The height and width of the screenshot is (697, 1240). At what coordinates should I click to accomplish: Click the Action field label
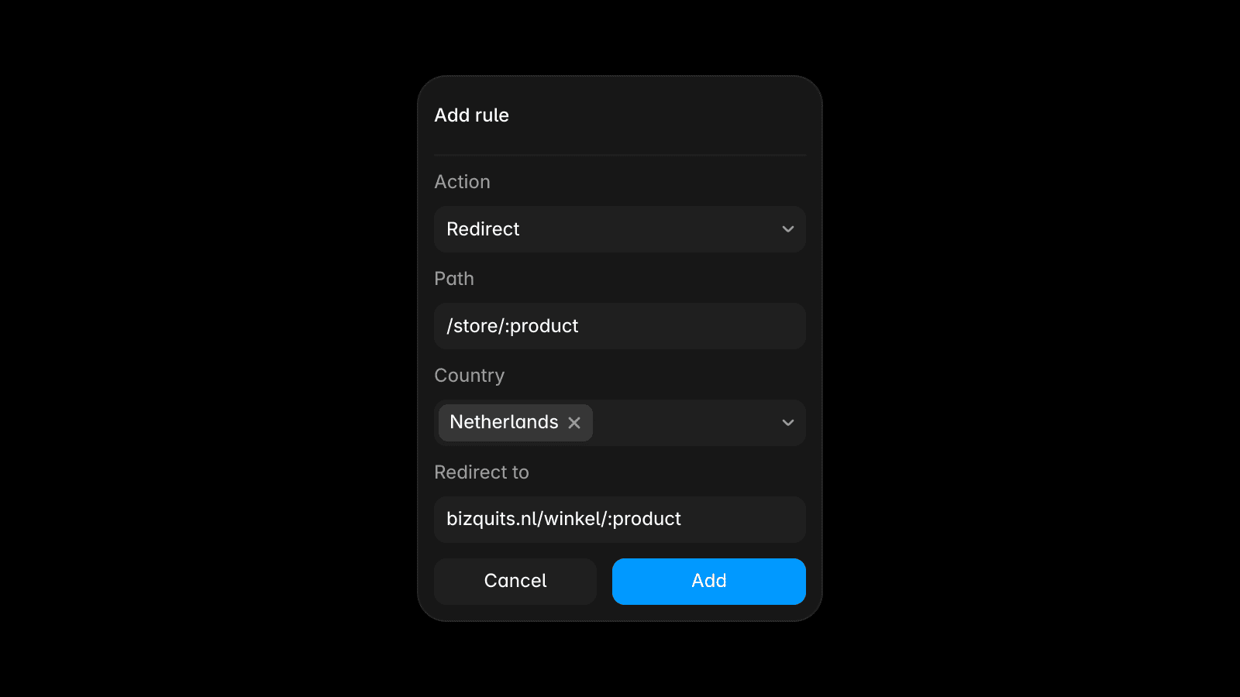(x=462, y=182)
